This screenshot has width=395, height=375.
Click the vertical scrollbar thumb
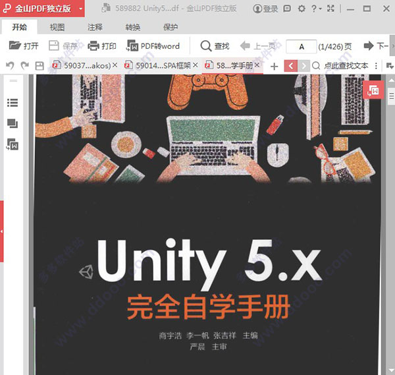pos(392,96)
